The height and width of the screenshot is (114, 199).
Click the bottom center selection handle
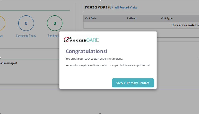click(100, 114)
